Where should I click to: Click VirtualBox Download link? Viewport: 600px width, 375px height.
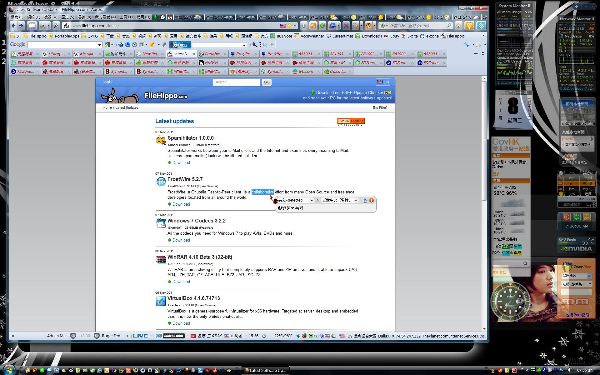[x=181, y=323]
